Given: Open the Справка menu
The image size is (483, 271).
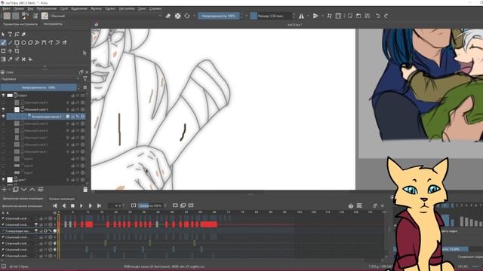Looking at the screenshot, I should pos(155,8).
